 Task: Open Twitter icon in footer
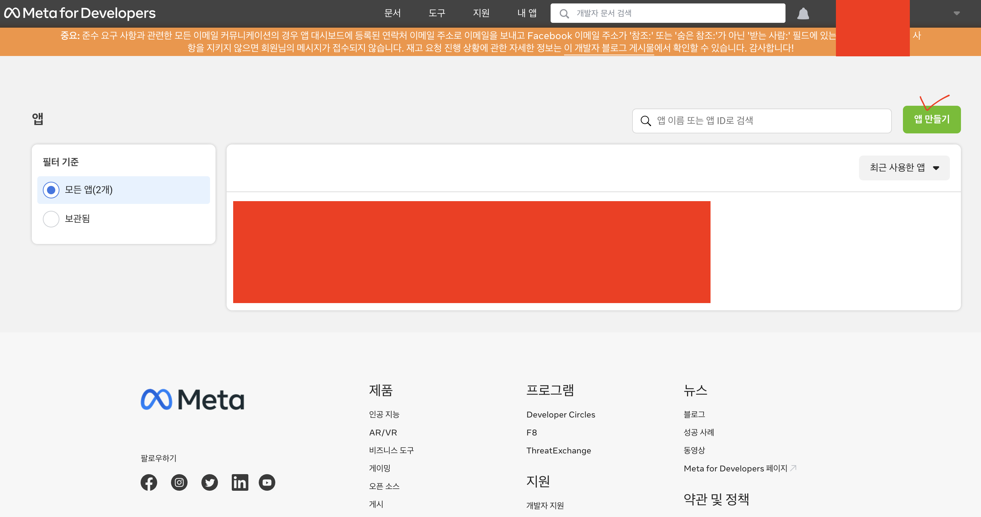209,482
